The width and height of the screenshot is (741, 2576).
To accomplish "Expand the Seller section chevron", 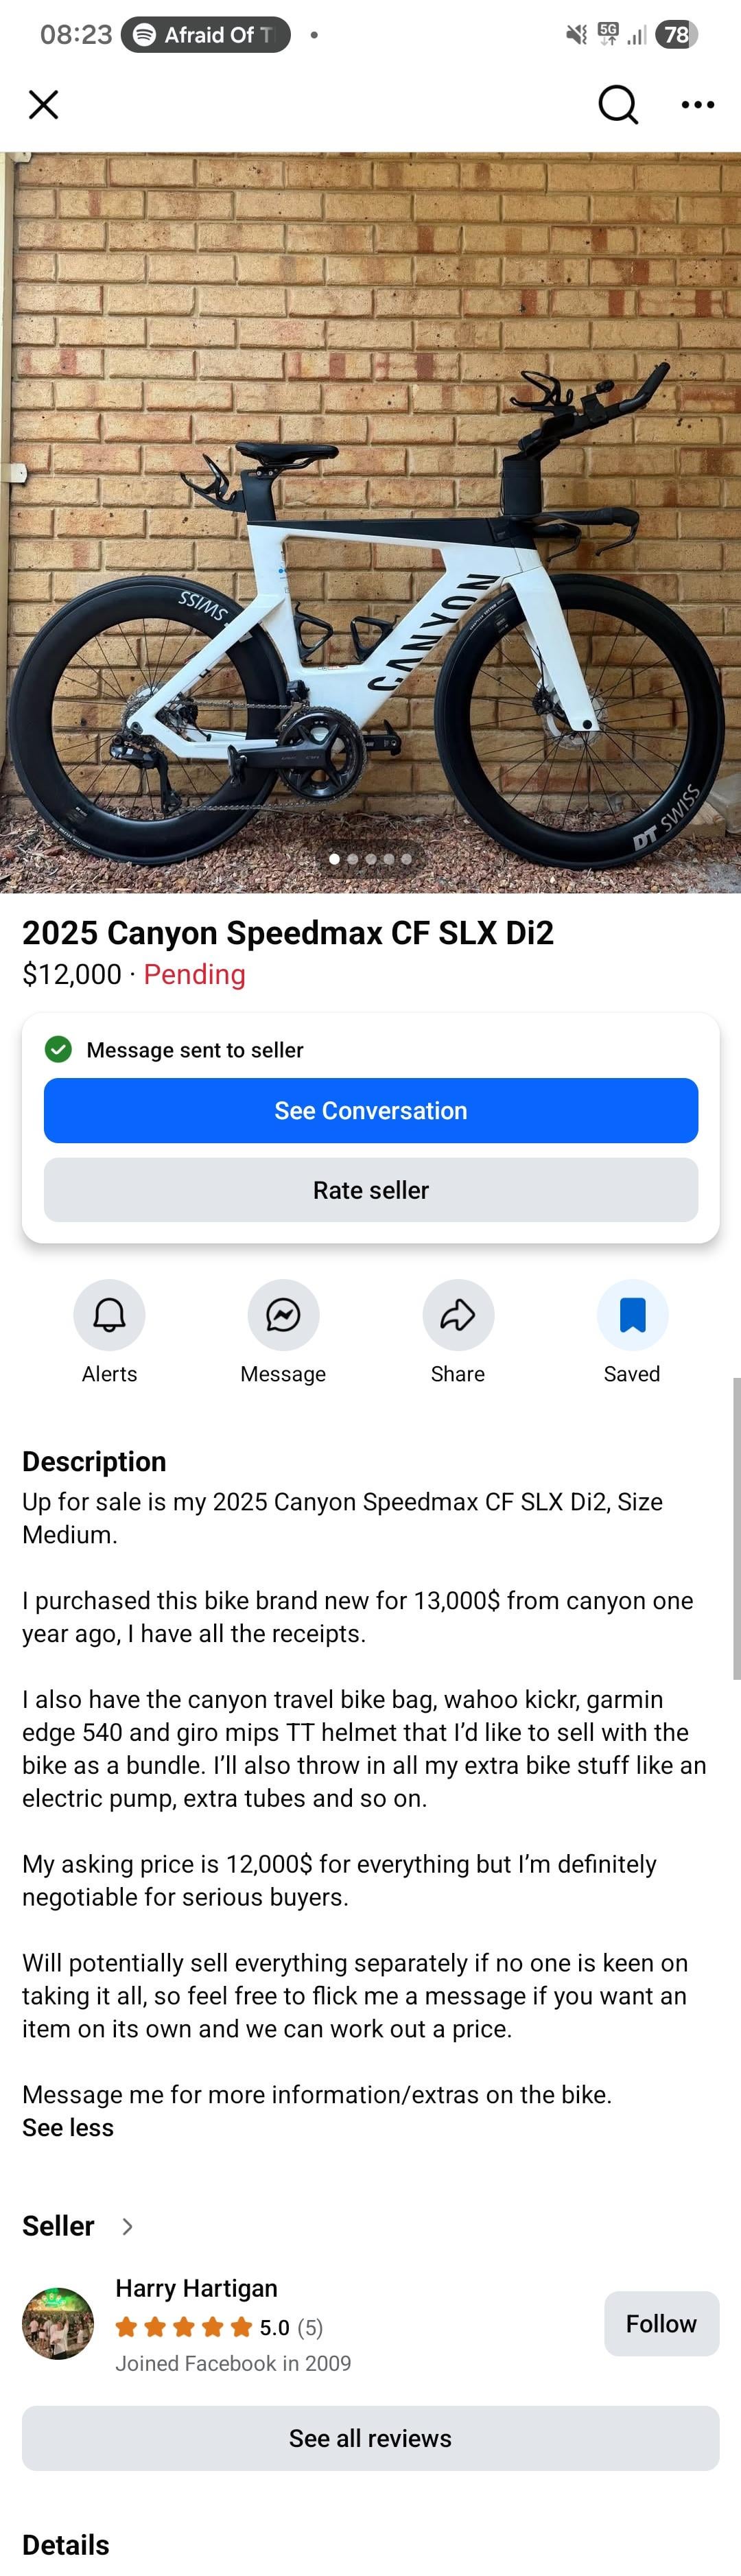I will coord(127,2226).
